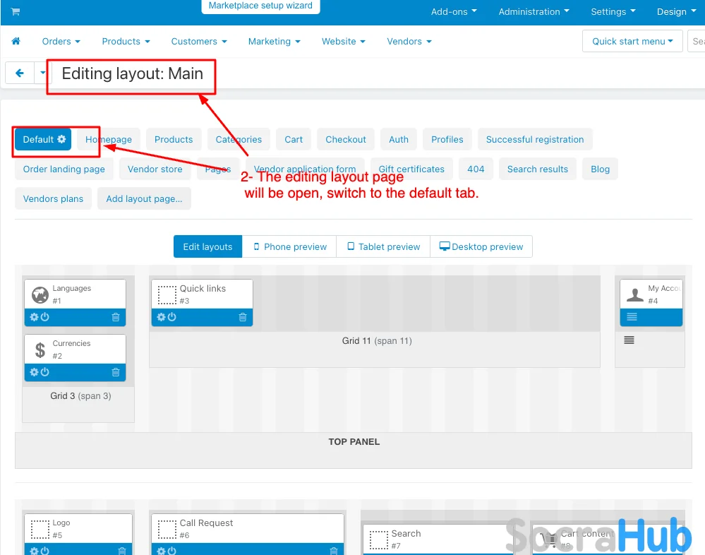Expand the Add-ons dropdown menu

coord(454,12)
